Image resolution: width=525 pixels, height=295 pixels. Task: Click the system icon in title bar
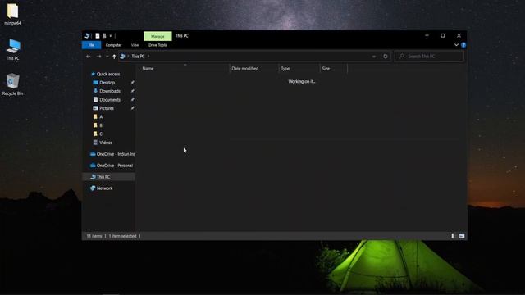tap(87, 36)
